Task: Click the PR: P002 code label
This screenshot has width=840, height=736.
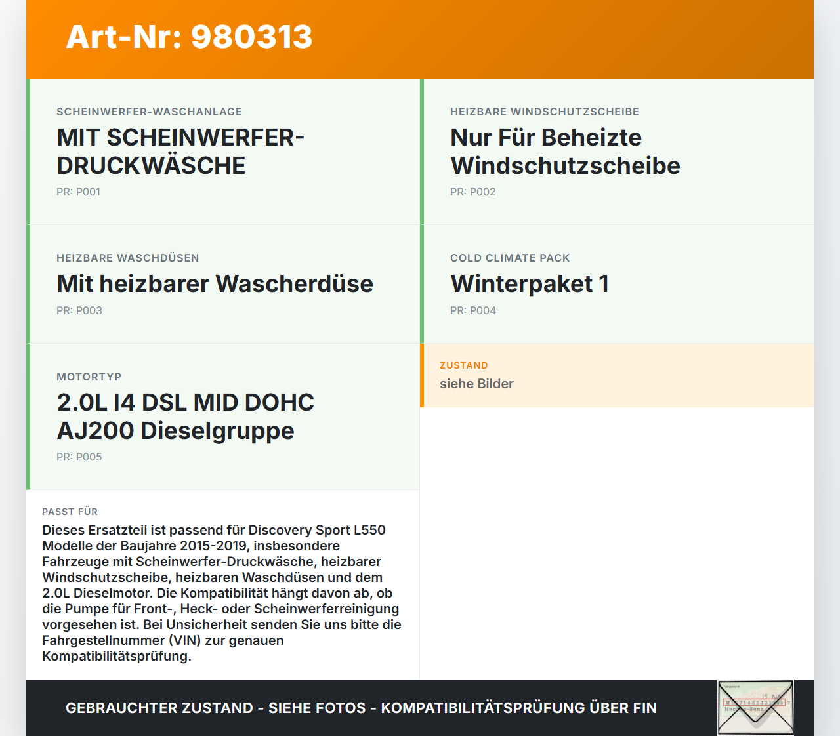Action: pos(472,192)
